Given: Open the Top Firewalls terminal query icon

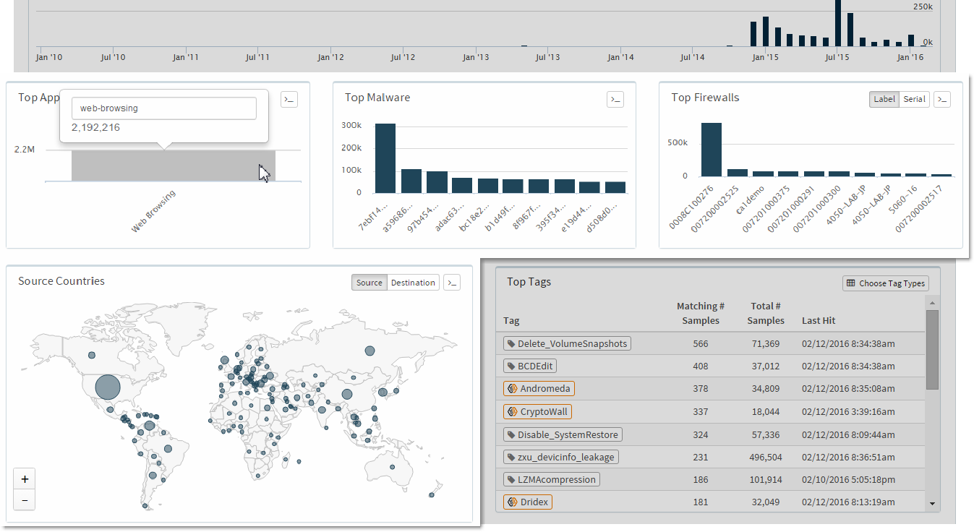Looking at the screenshot, I should click(941, 100).
